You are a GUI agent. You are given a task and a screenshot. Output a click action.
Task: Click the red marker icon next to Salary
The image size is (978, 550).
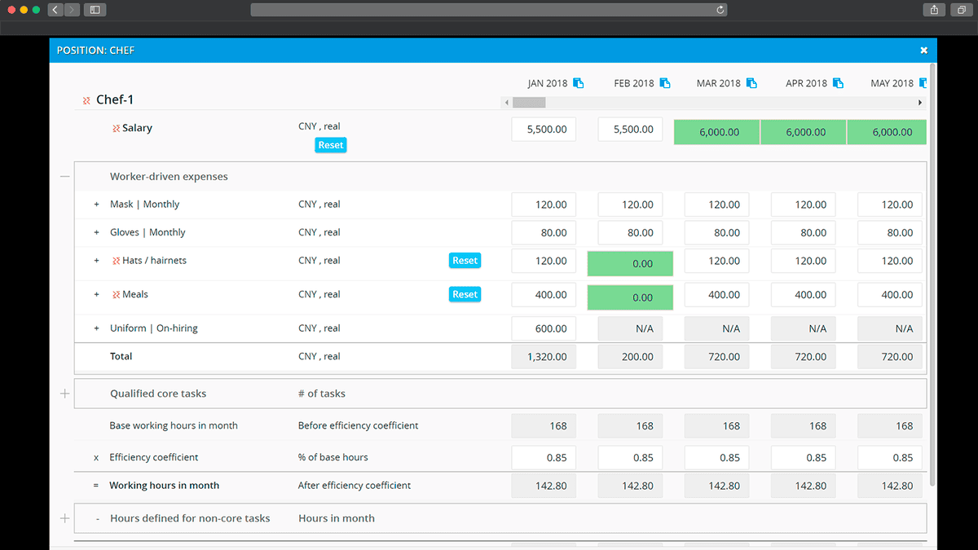(x=117, y=129)
